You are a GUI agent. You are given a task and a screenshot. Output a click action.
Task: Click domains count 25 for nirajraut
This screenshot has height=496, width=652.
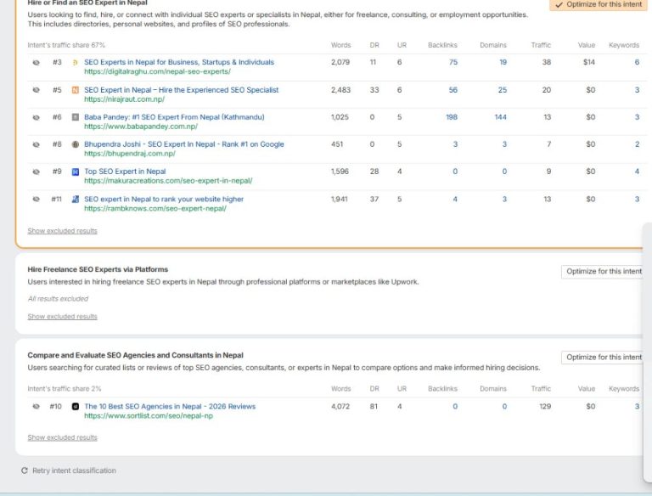(x=503, y=90)
